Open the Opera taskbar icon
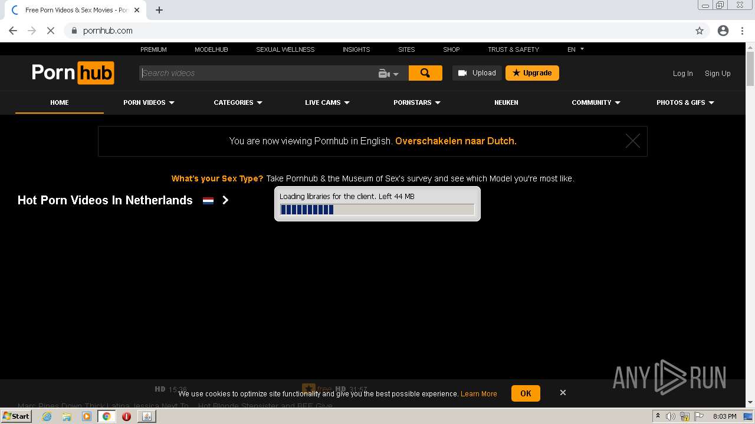 click(126, 416)
